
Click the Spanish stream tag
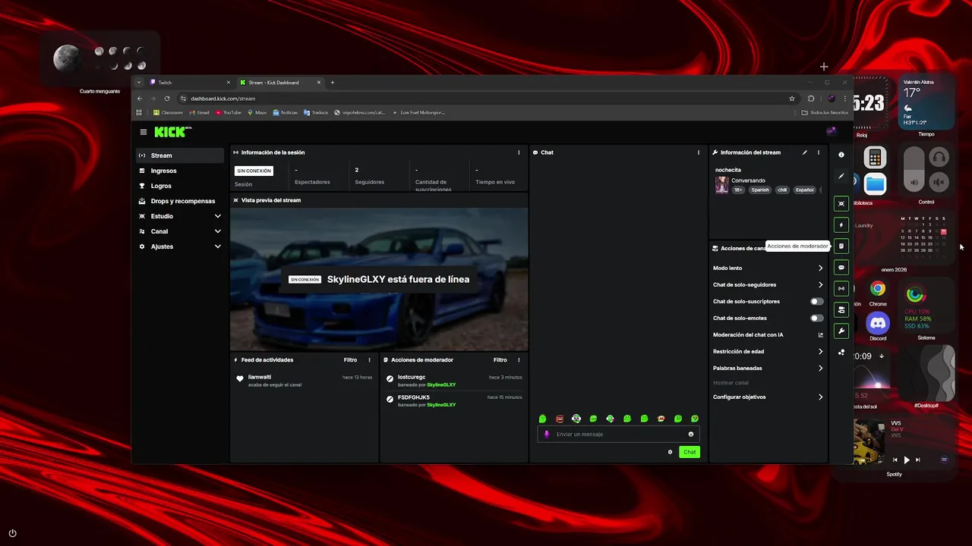click(760, 190)
